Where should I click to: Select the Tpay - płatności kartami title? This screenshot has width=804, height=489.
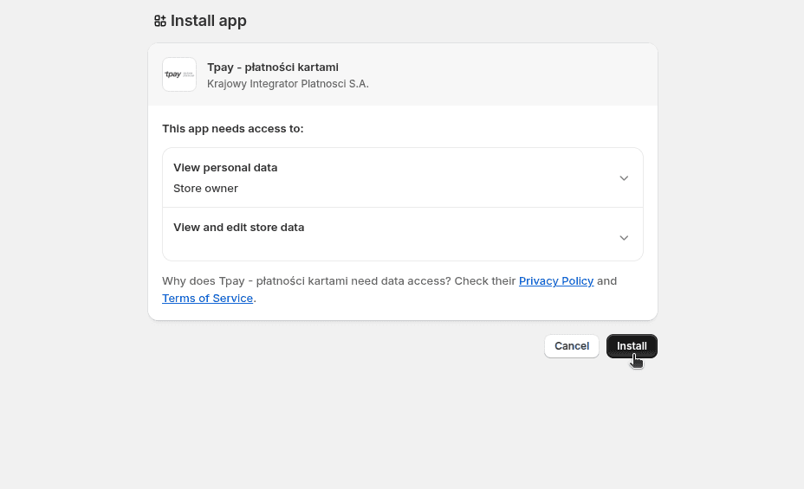tap(273, 68)
